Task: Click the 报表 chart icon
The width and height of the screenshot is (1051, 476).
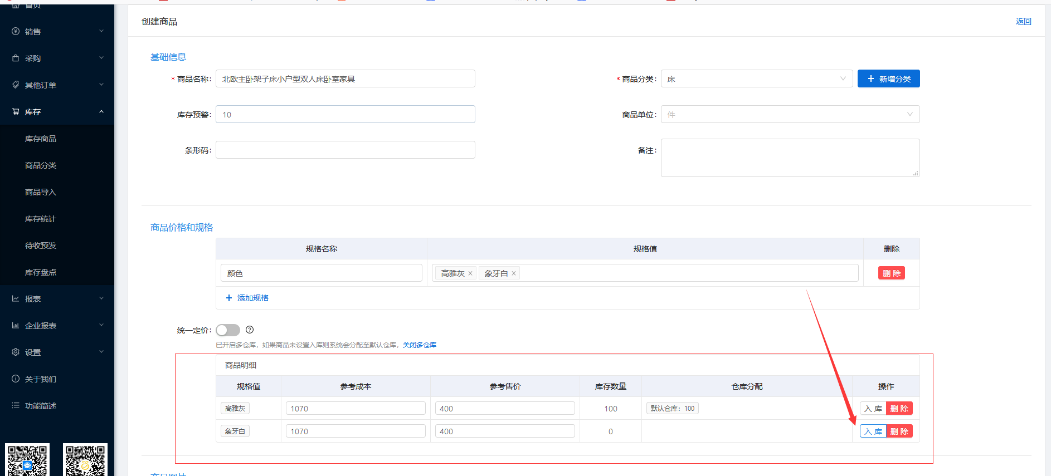Action: coord(16,299)
